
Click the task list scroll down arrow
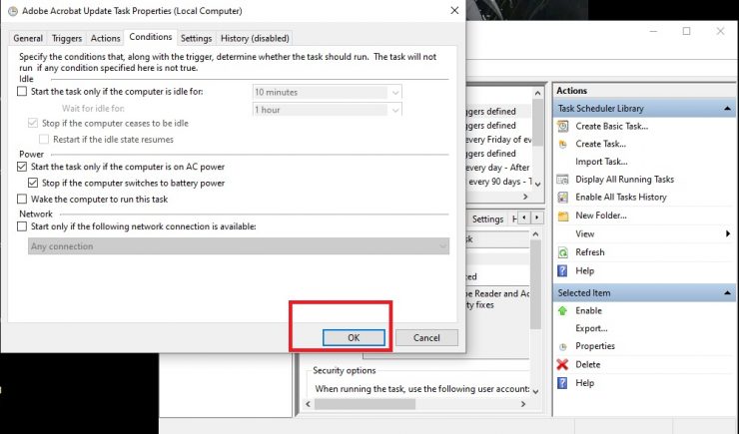point(537,184)
